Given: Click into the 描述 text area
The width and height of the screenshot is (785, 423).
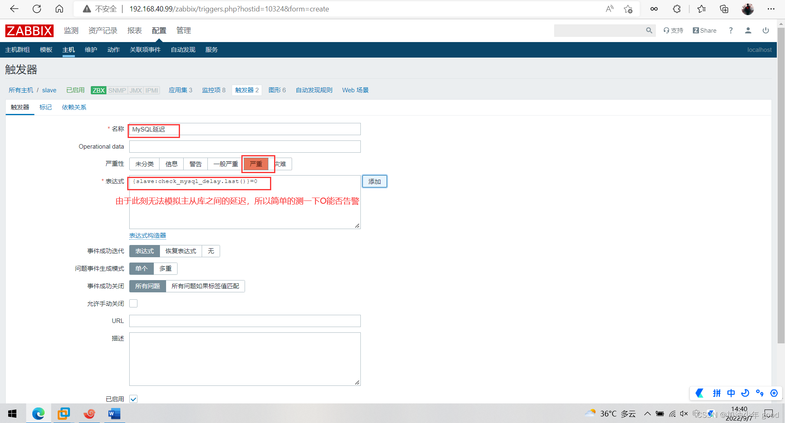Looking at the screenshot, I should tap(245, 359).
